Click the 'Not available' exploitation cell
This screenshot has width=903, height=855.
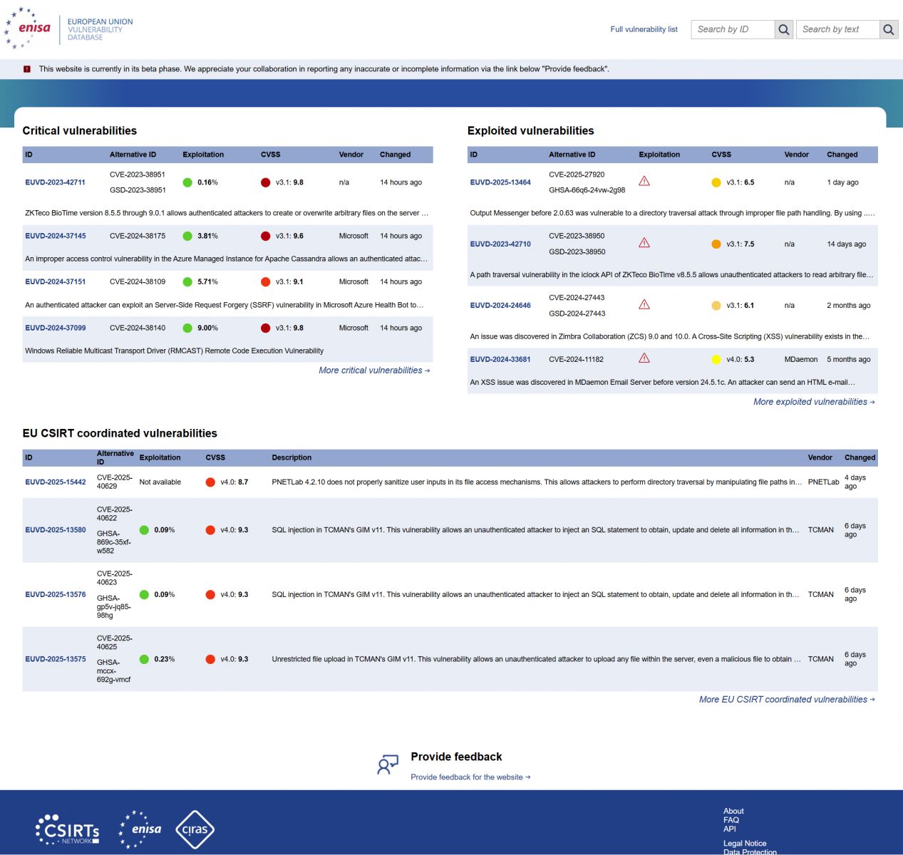coord(160,482)
